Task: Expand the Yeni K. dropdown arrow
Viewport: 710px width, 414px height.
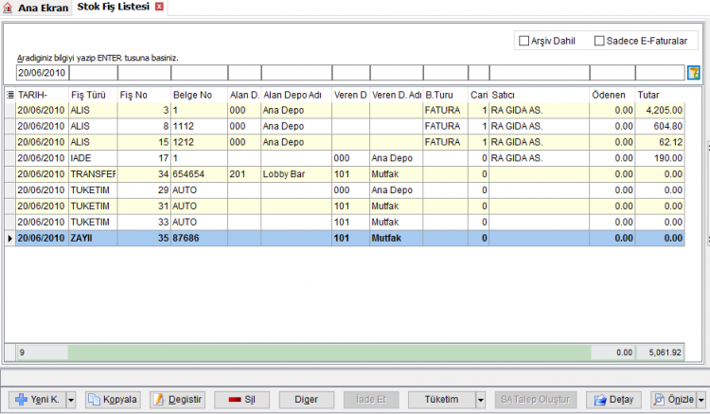Action: click(71, 400)
